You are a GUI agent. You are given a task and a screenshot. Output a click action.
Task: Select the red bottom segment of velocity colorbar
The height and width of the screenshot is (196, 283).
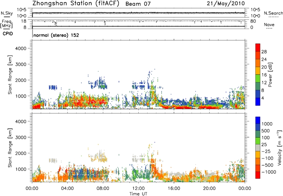pos(258,175)
